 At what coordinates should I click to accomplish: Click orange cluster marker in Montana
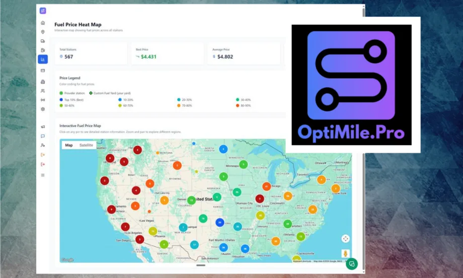(x=177, y=166)
